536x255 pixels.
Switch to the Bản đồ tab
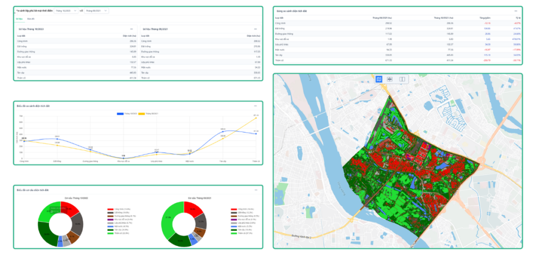point(31,19)
